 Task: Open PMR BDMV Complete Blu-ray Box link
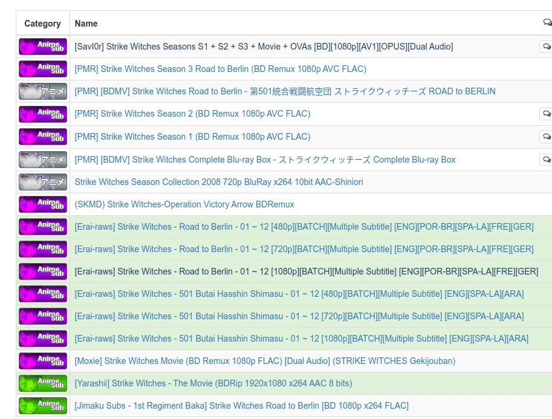click(265, 160)
